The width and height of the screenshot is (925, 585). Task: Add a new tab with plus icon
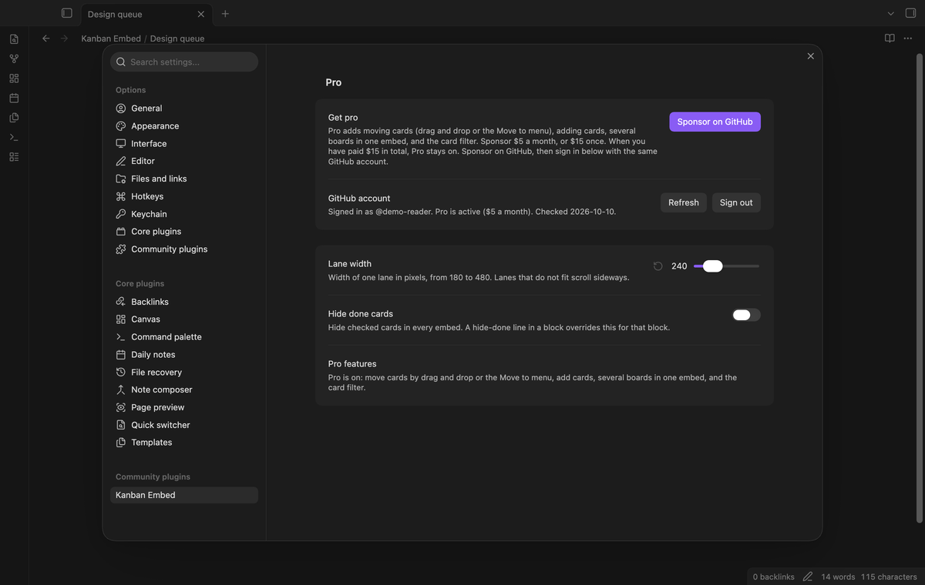[x=225, y=14]
